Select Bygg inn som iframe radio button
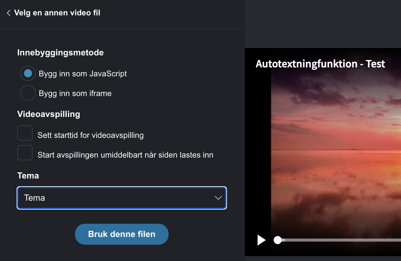 coord(28,93)
